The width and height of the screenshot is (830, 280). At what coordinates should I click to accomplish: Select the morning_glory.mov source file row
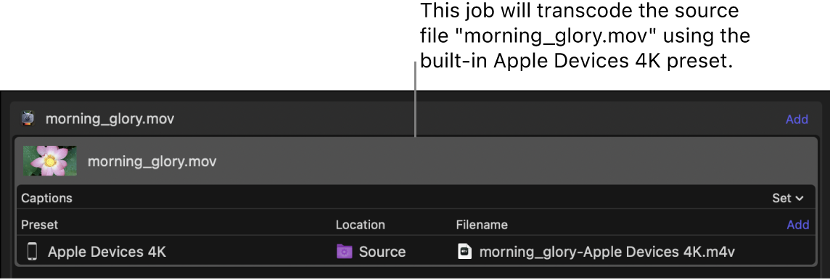coord(416,161)
